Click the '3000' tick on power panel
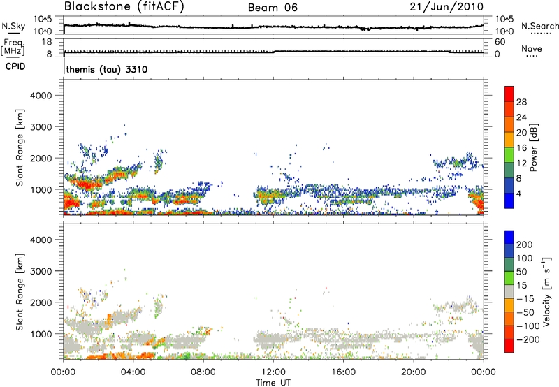Viewport: 559px width, 387px height. point(41,127)
